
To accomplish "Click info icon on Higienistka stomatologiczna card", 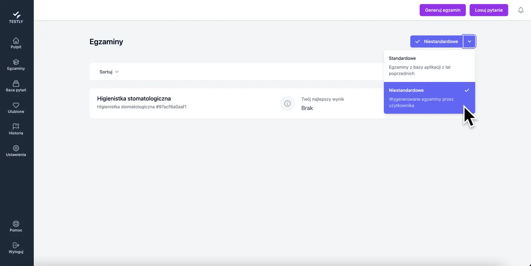I will pos(287,103).
